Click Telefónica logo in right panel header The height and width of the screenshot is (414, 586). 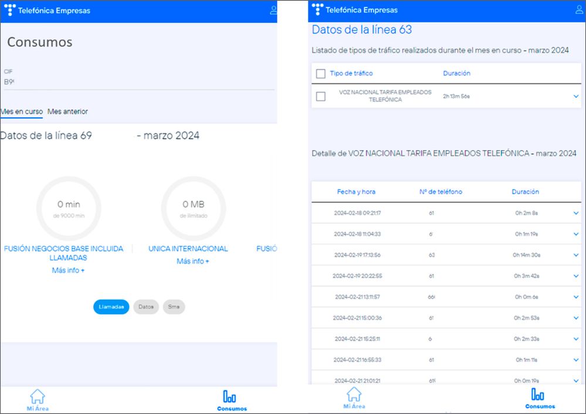(317, 10)
